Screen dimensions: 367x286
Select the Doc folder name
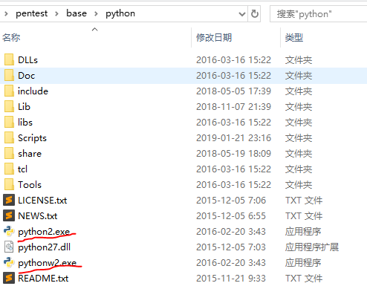coord(26,76)
